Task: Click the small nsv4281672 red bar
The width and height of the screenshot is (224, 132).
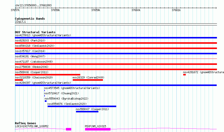Action: (184, 75)
